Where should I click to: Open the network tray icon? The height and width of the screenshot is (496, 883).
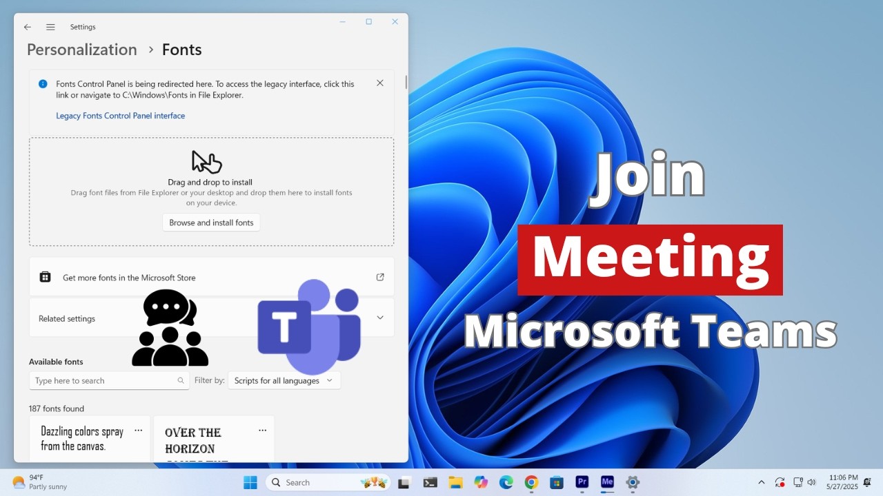[798, 482]
